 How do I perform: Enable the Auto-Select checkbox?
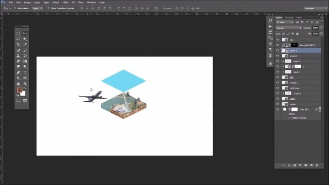coord(15,8)
